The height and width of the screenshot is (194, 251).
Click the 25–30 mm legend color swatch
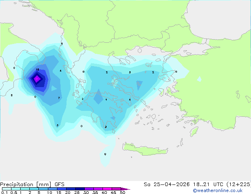tap(80, 189)
